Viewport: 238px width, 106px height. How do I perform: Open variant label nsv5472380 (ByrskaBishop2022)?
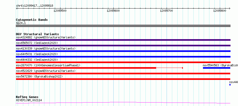[39, 76]
